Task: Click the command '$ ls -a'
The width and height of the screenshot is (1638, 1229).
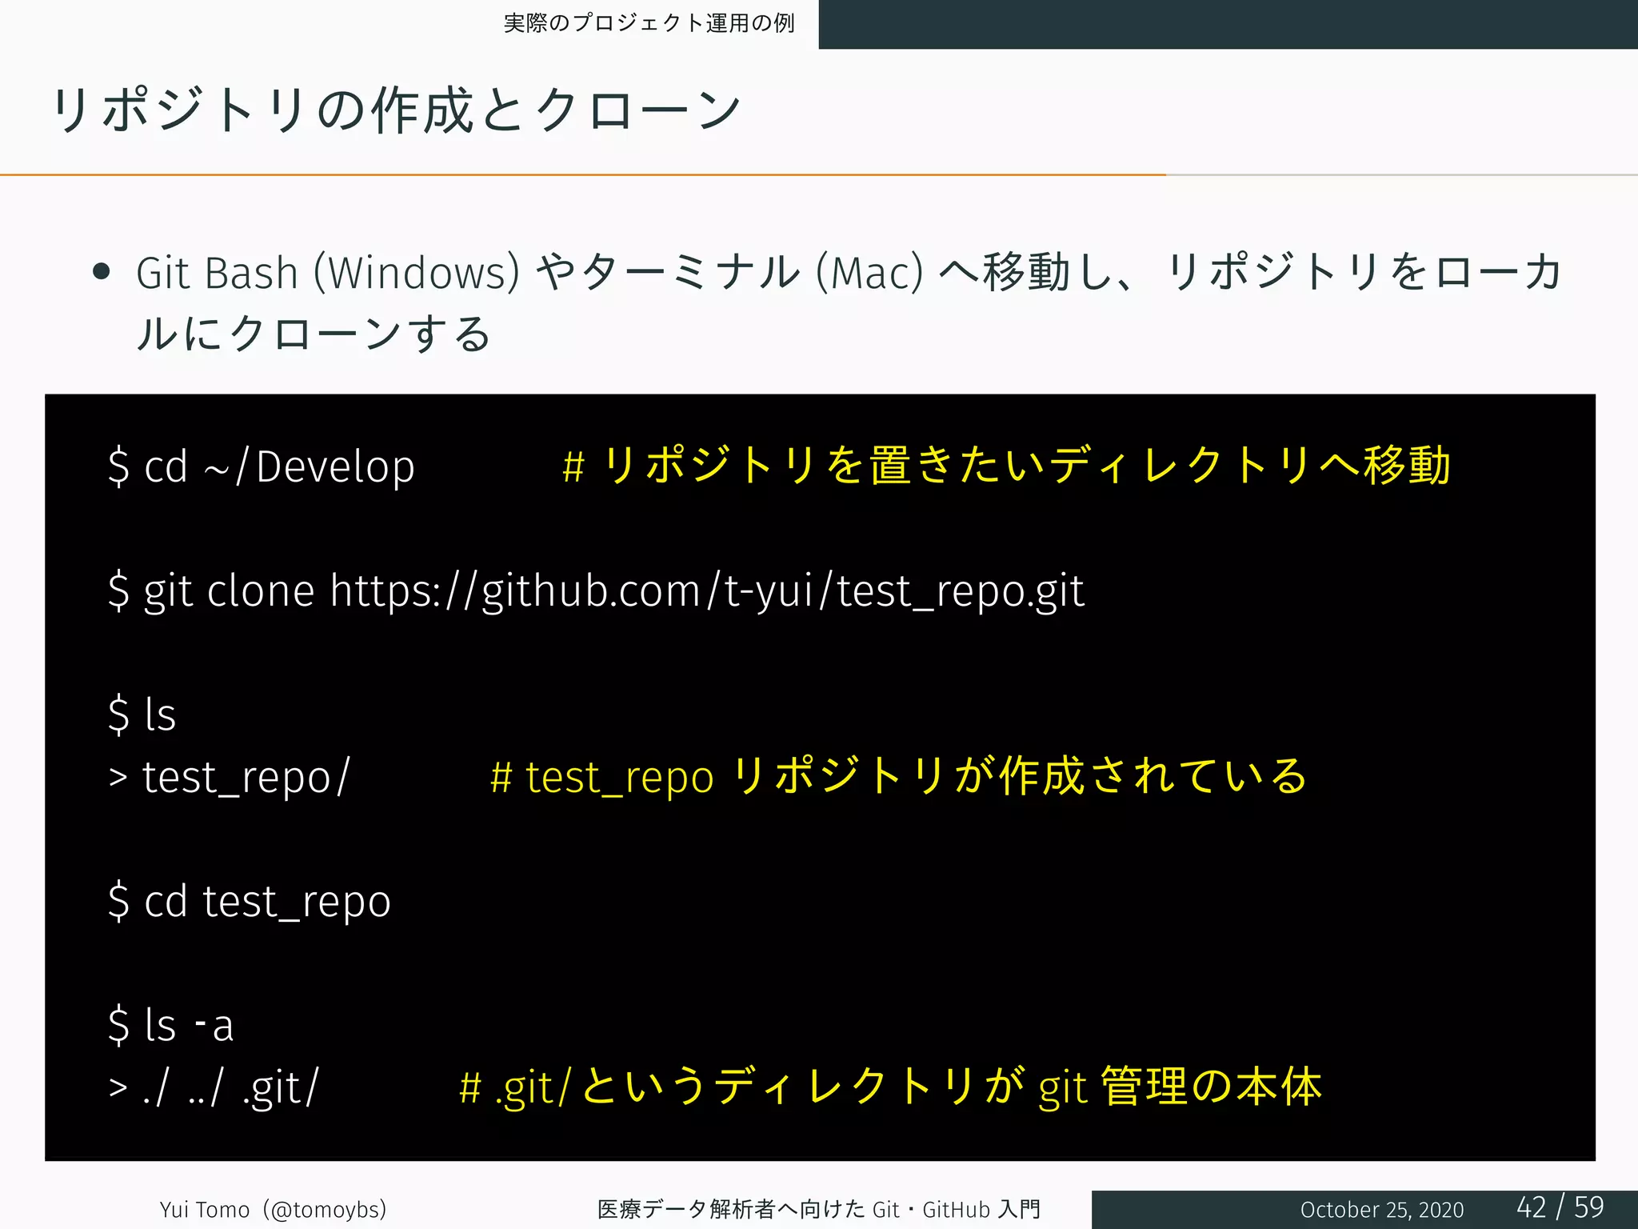Action: click(170, 1025)
